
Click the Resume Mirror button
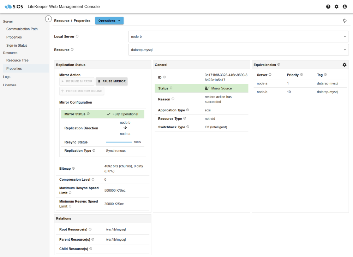77,81
